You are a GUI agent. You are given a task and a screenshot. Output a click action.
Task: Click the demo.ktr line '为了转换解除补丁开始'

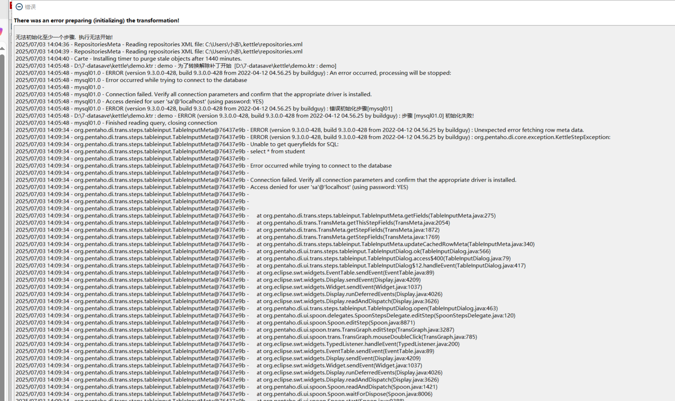[x=176, y=66]
